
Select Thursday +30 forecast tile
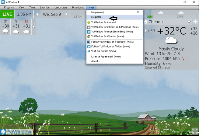click(x=5, y=27)
